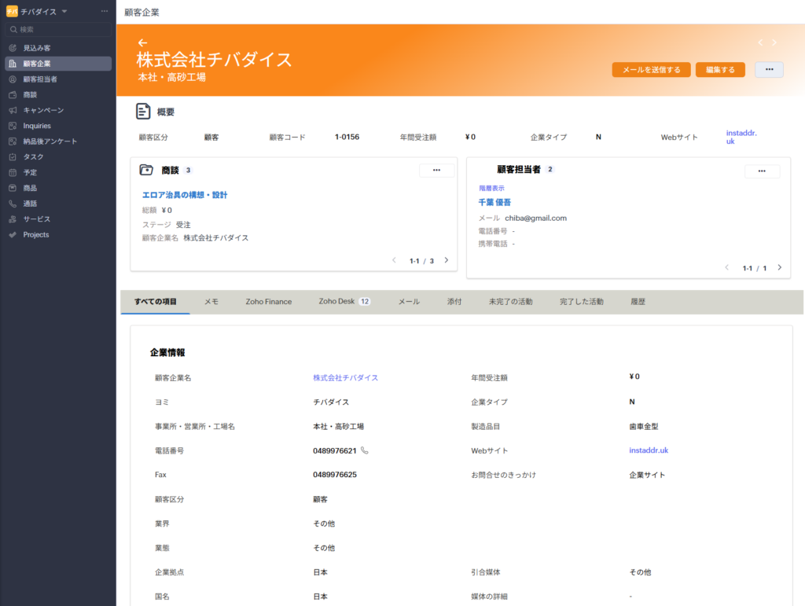
Task: Open 完了した活動 tab
Action: pos(581,302)
